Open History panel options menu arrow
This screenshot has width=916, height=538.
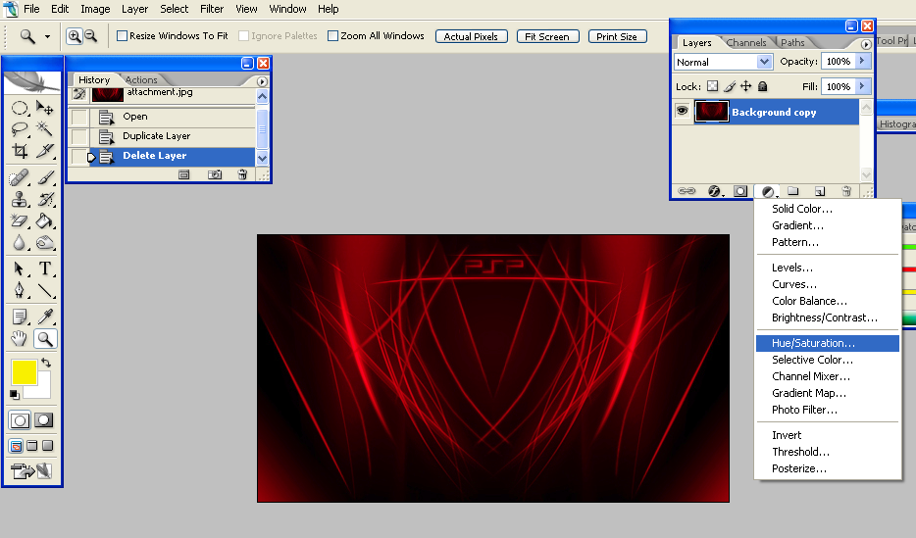tap(262, 81)
